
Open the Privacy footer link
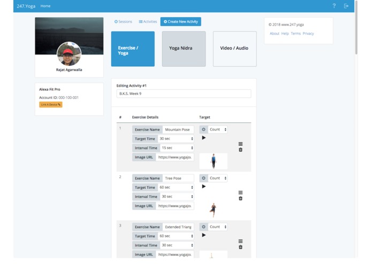point(308,34)
